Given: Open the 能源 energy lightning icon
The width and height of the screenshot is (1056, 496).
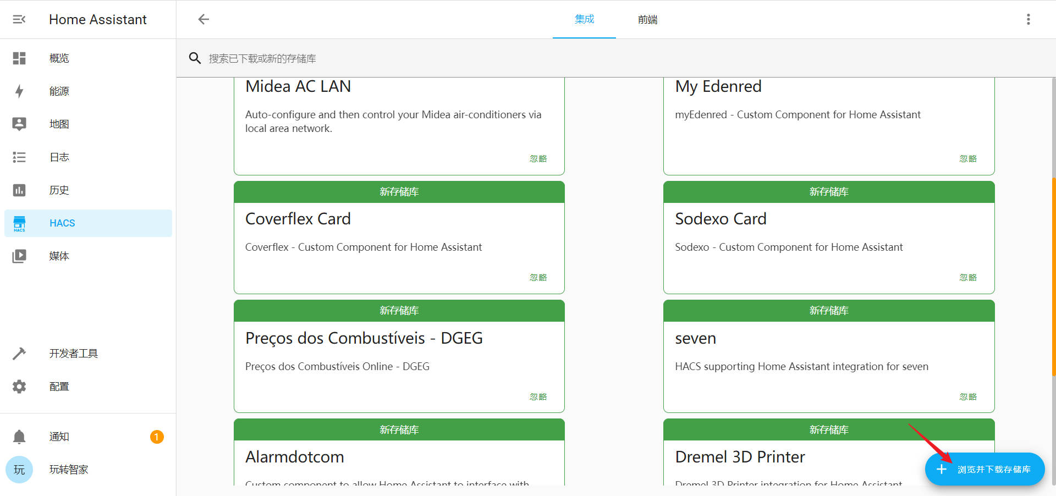Looking at the screenshot, I should (19, 91).
